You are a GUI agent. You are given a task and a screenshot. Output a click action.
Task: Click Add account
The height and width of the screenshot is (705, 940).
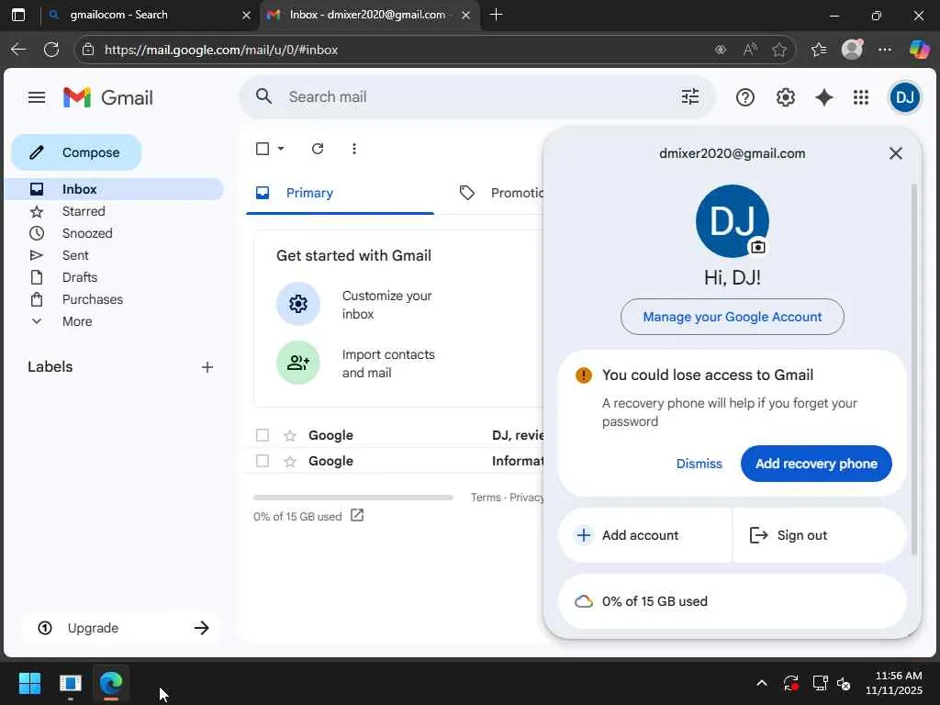pyautogui.click(x=644, y=535)
